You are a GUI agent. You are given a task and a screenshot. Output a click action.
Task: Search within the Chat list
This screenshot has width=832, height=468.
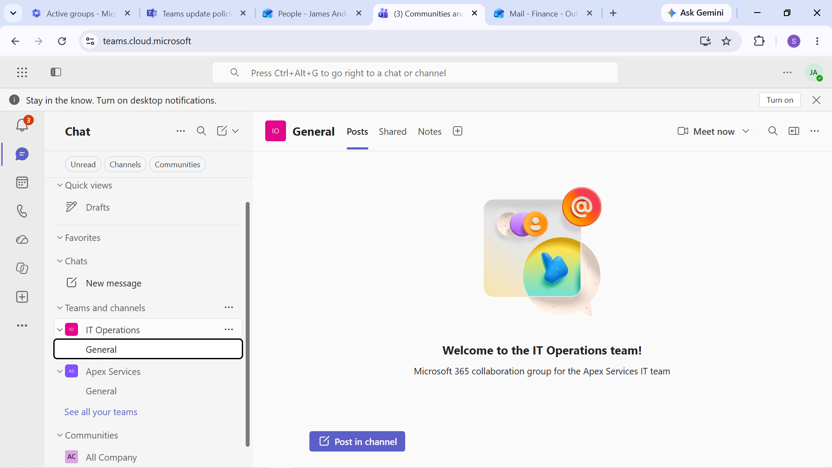[x=201, y=131]
